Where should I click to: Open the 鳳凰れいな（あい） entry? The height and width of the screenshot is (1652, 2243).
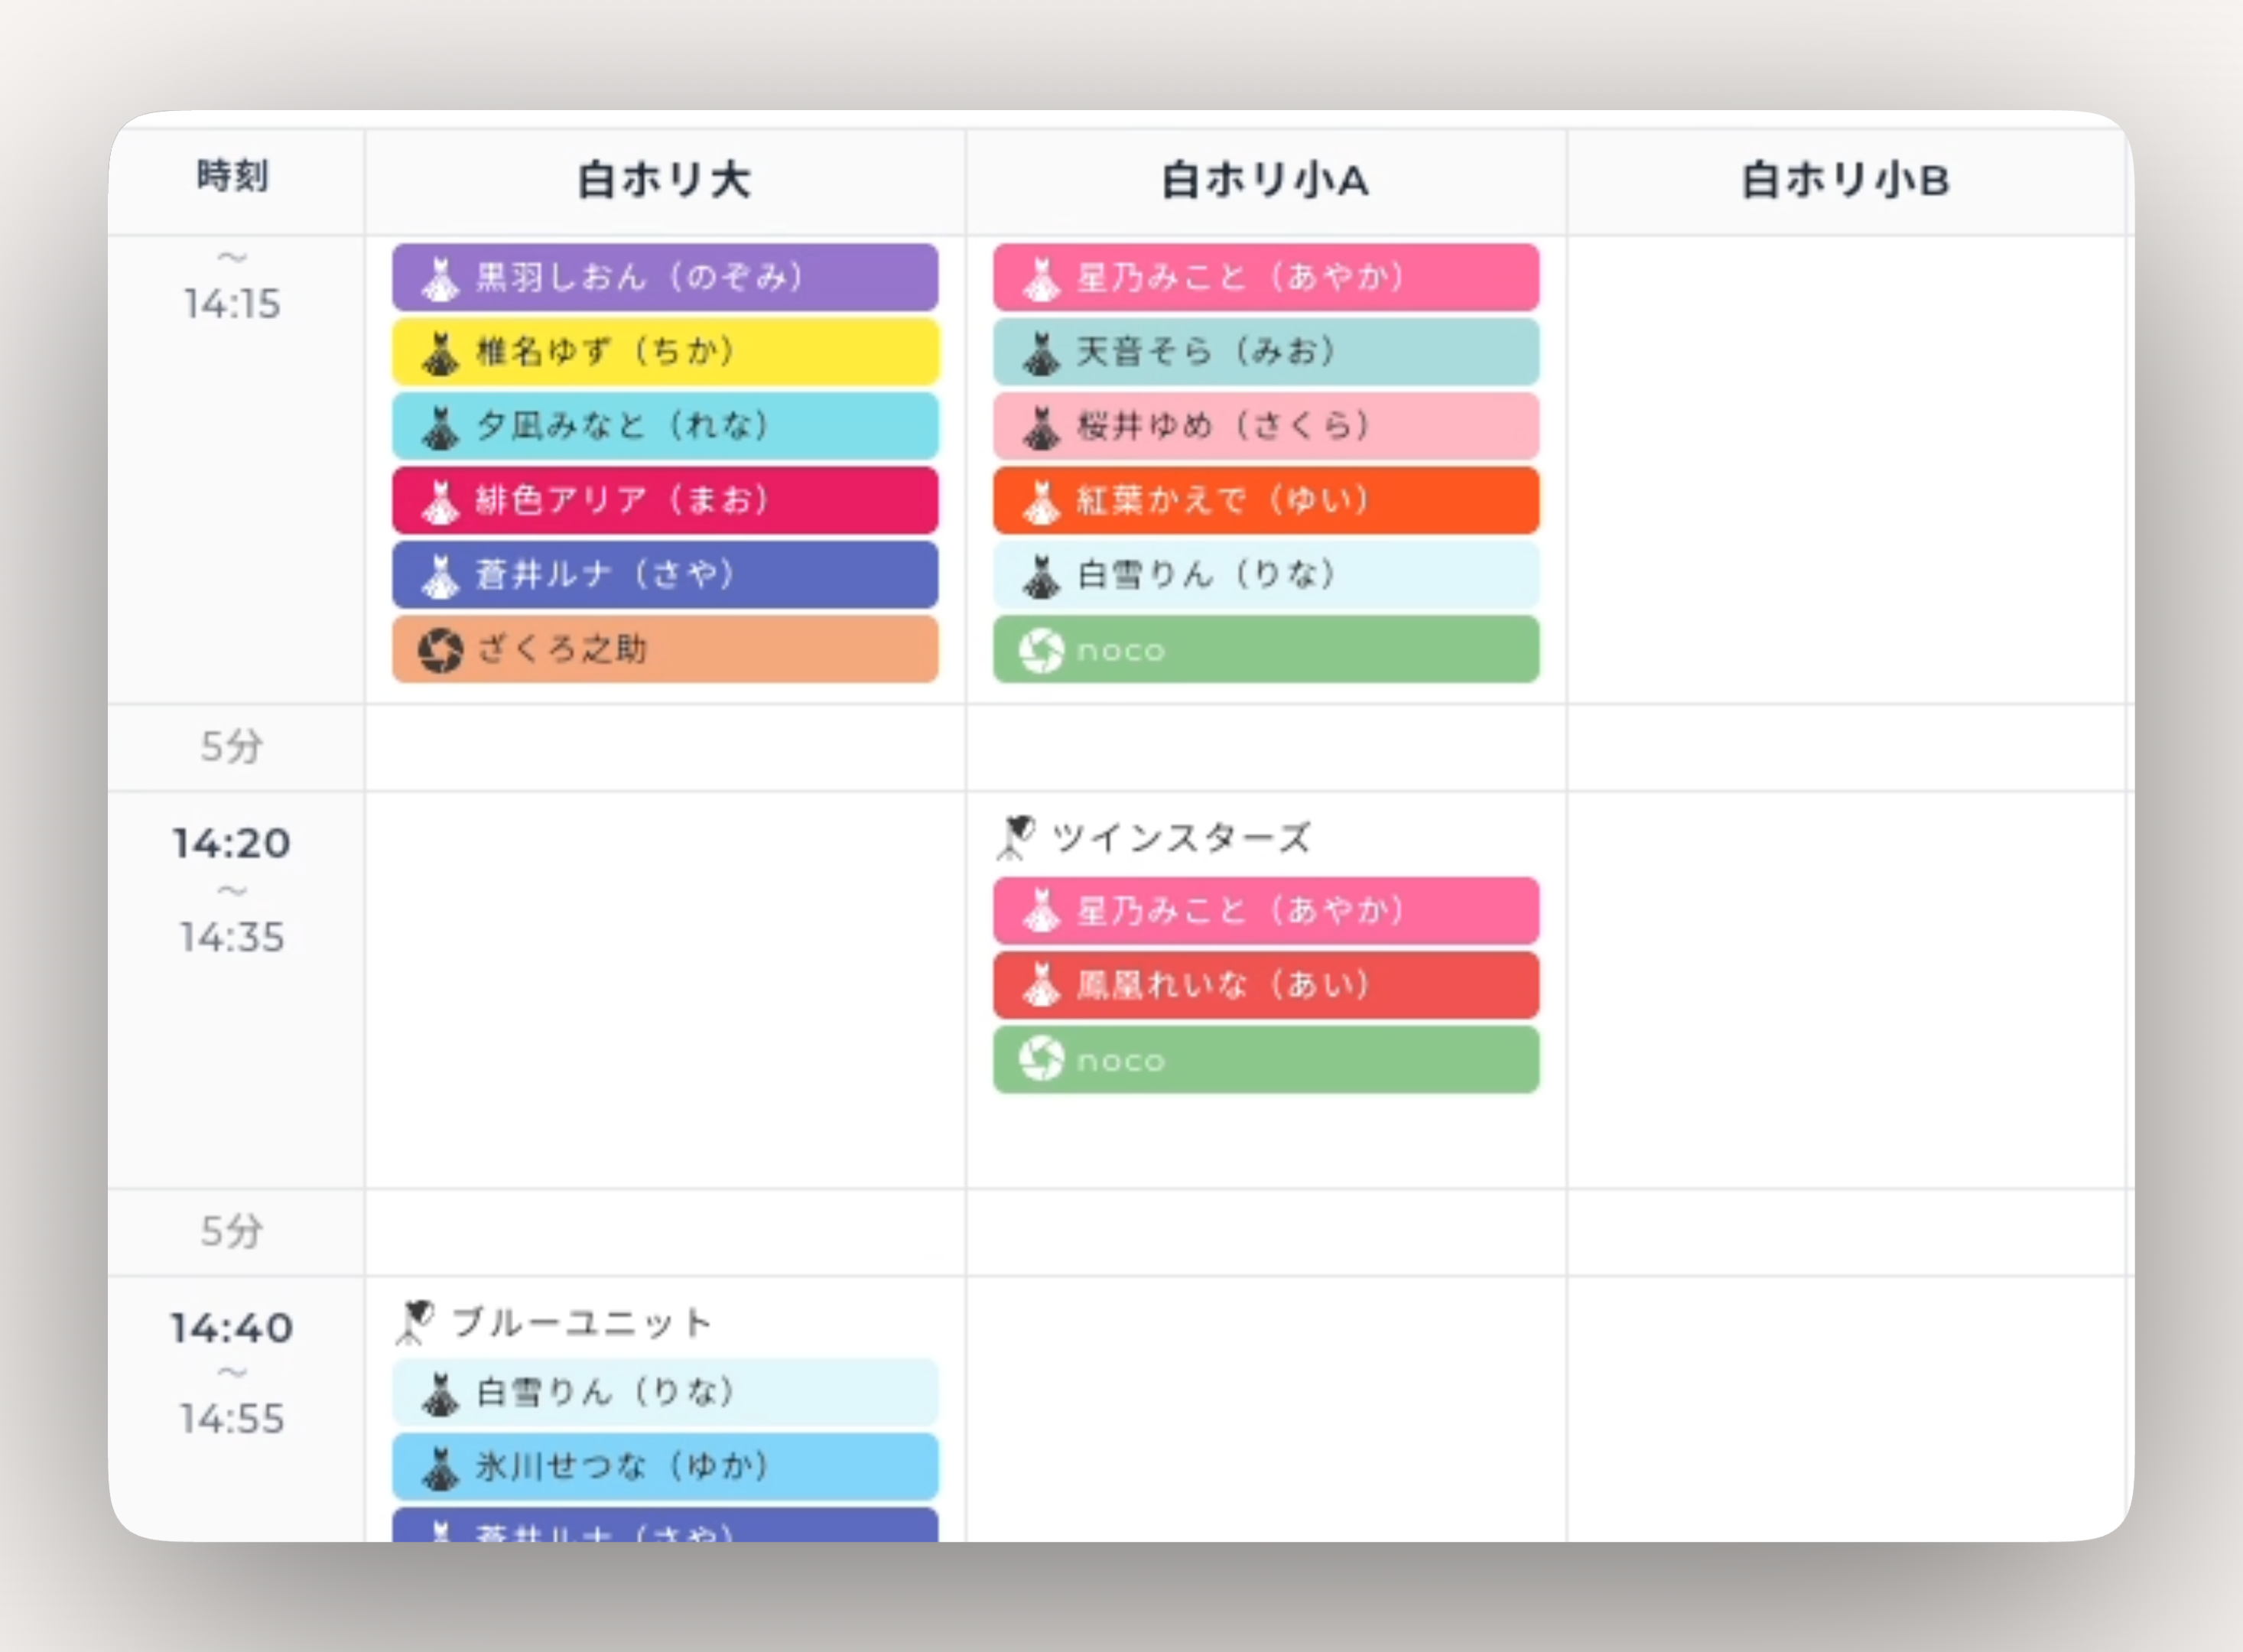pyautogui.click(x=1265, y=985)
